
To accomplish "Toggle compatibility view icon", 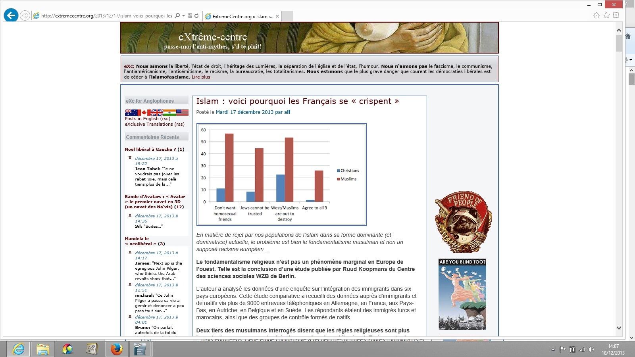I will tap(190, 16).
